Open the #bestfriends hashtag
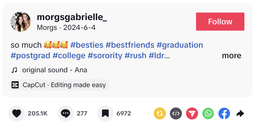Image resolution: width=255 pixels, height=125 pixels. 130,45
